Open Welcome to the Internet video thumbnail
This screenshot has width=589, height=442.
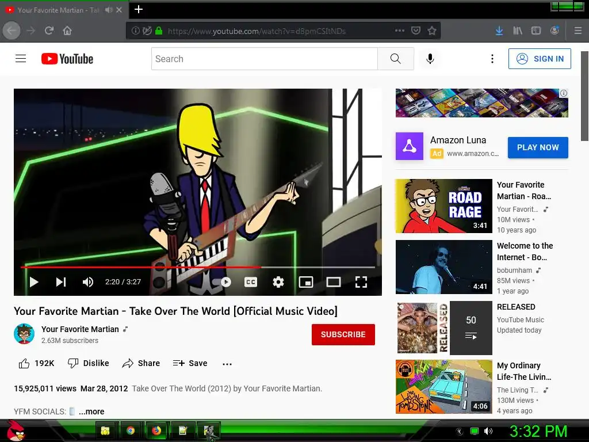pos(443,267)
